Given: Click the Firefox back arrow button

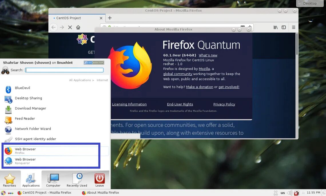Looking at the screenshot, I should click(54, 27).
